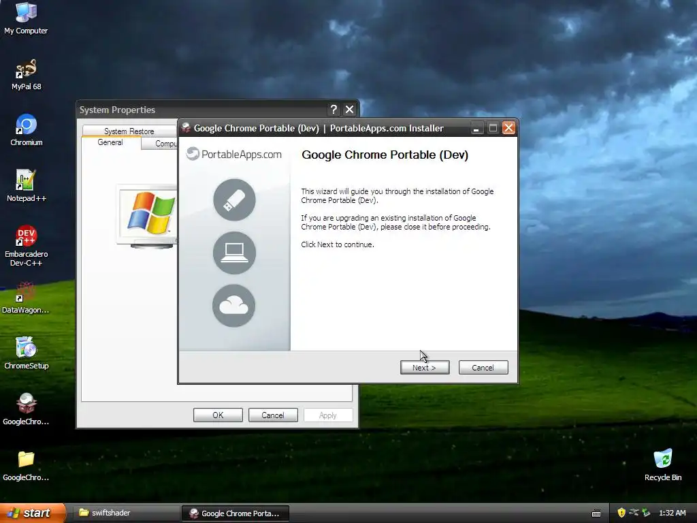Select the Embarcadero Dev-C++ shortcut
Viewport: 697px width, 523px height.
26,246
